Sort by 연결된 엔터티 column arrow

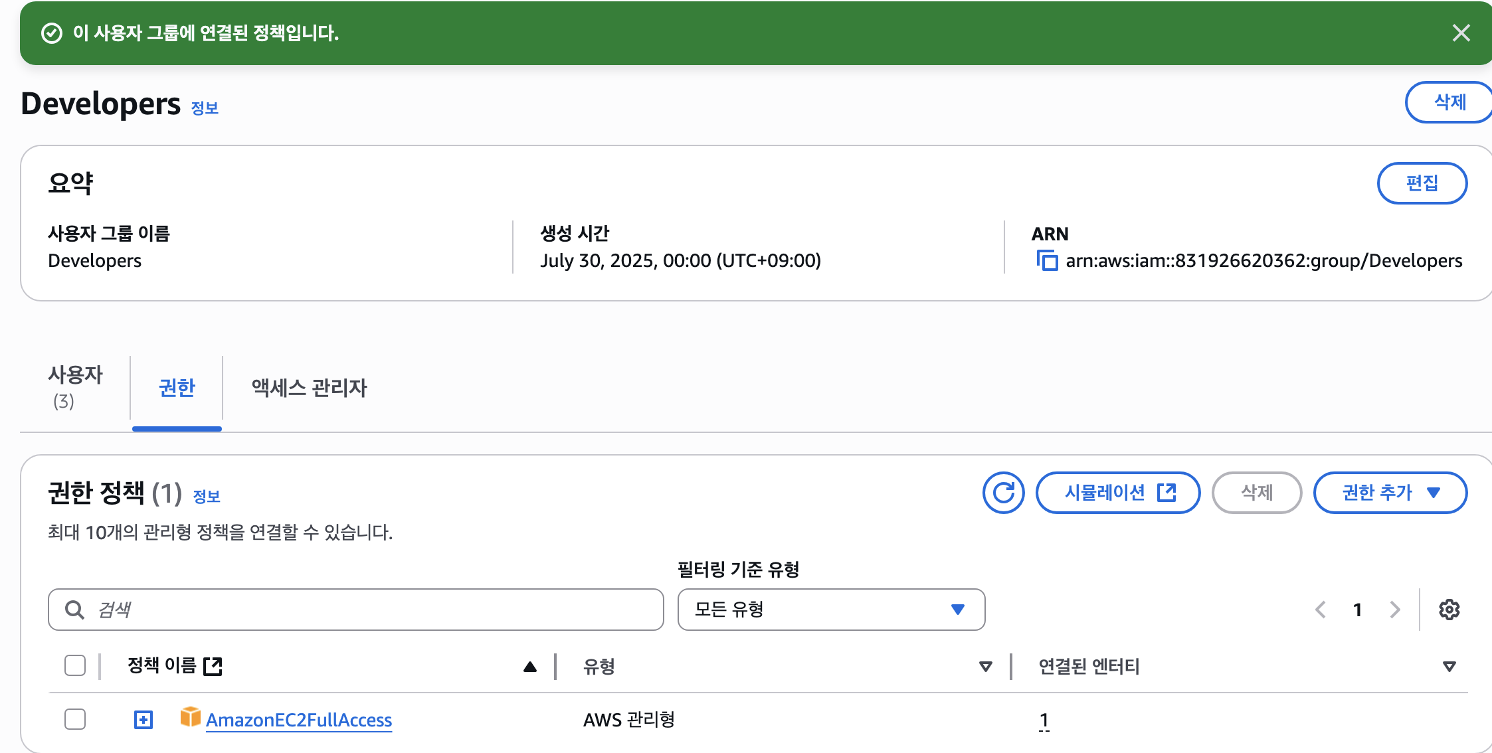(1449, 667)
